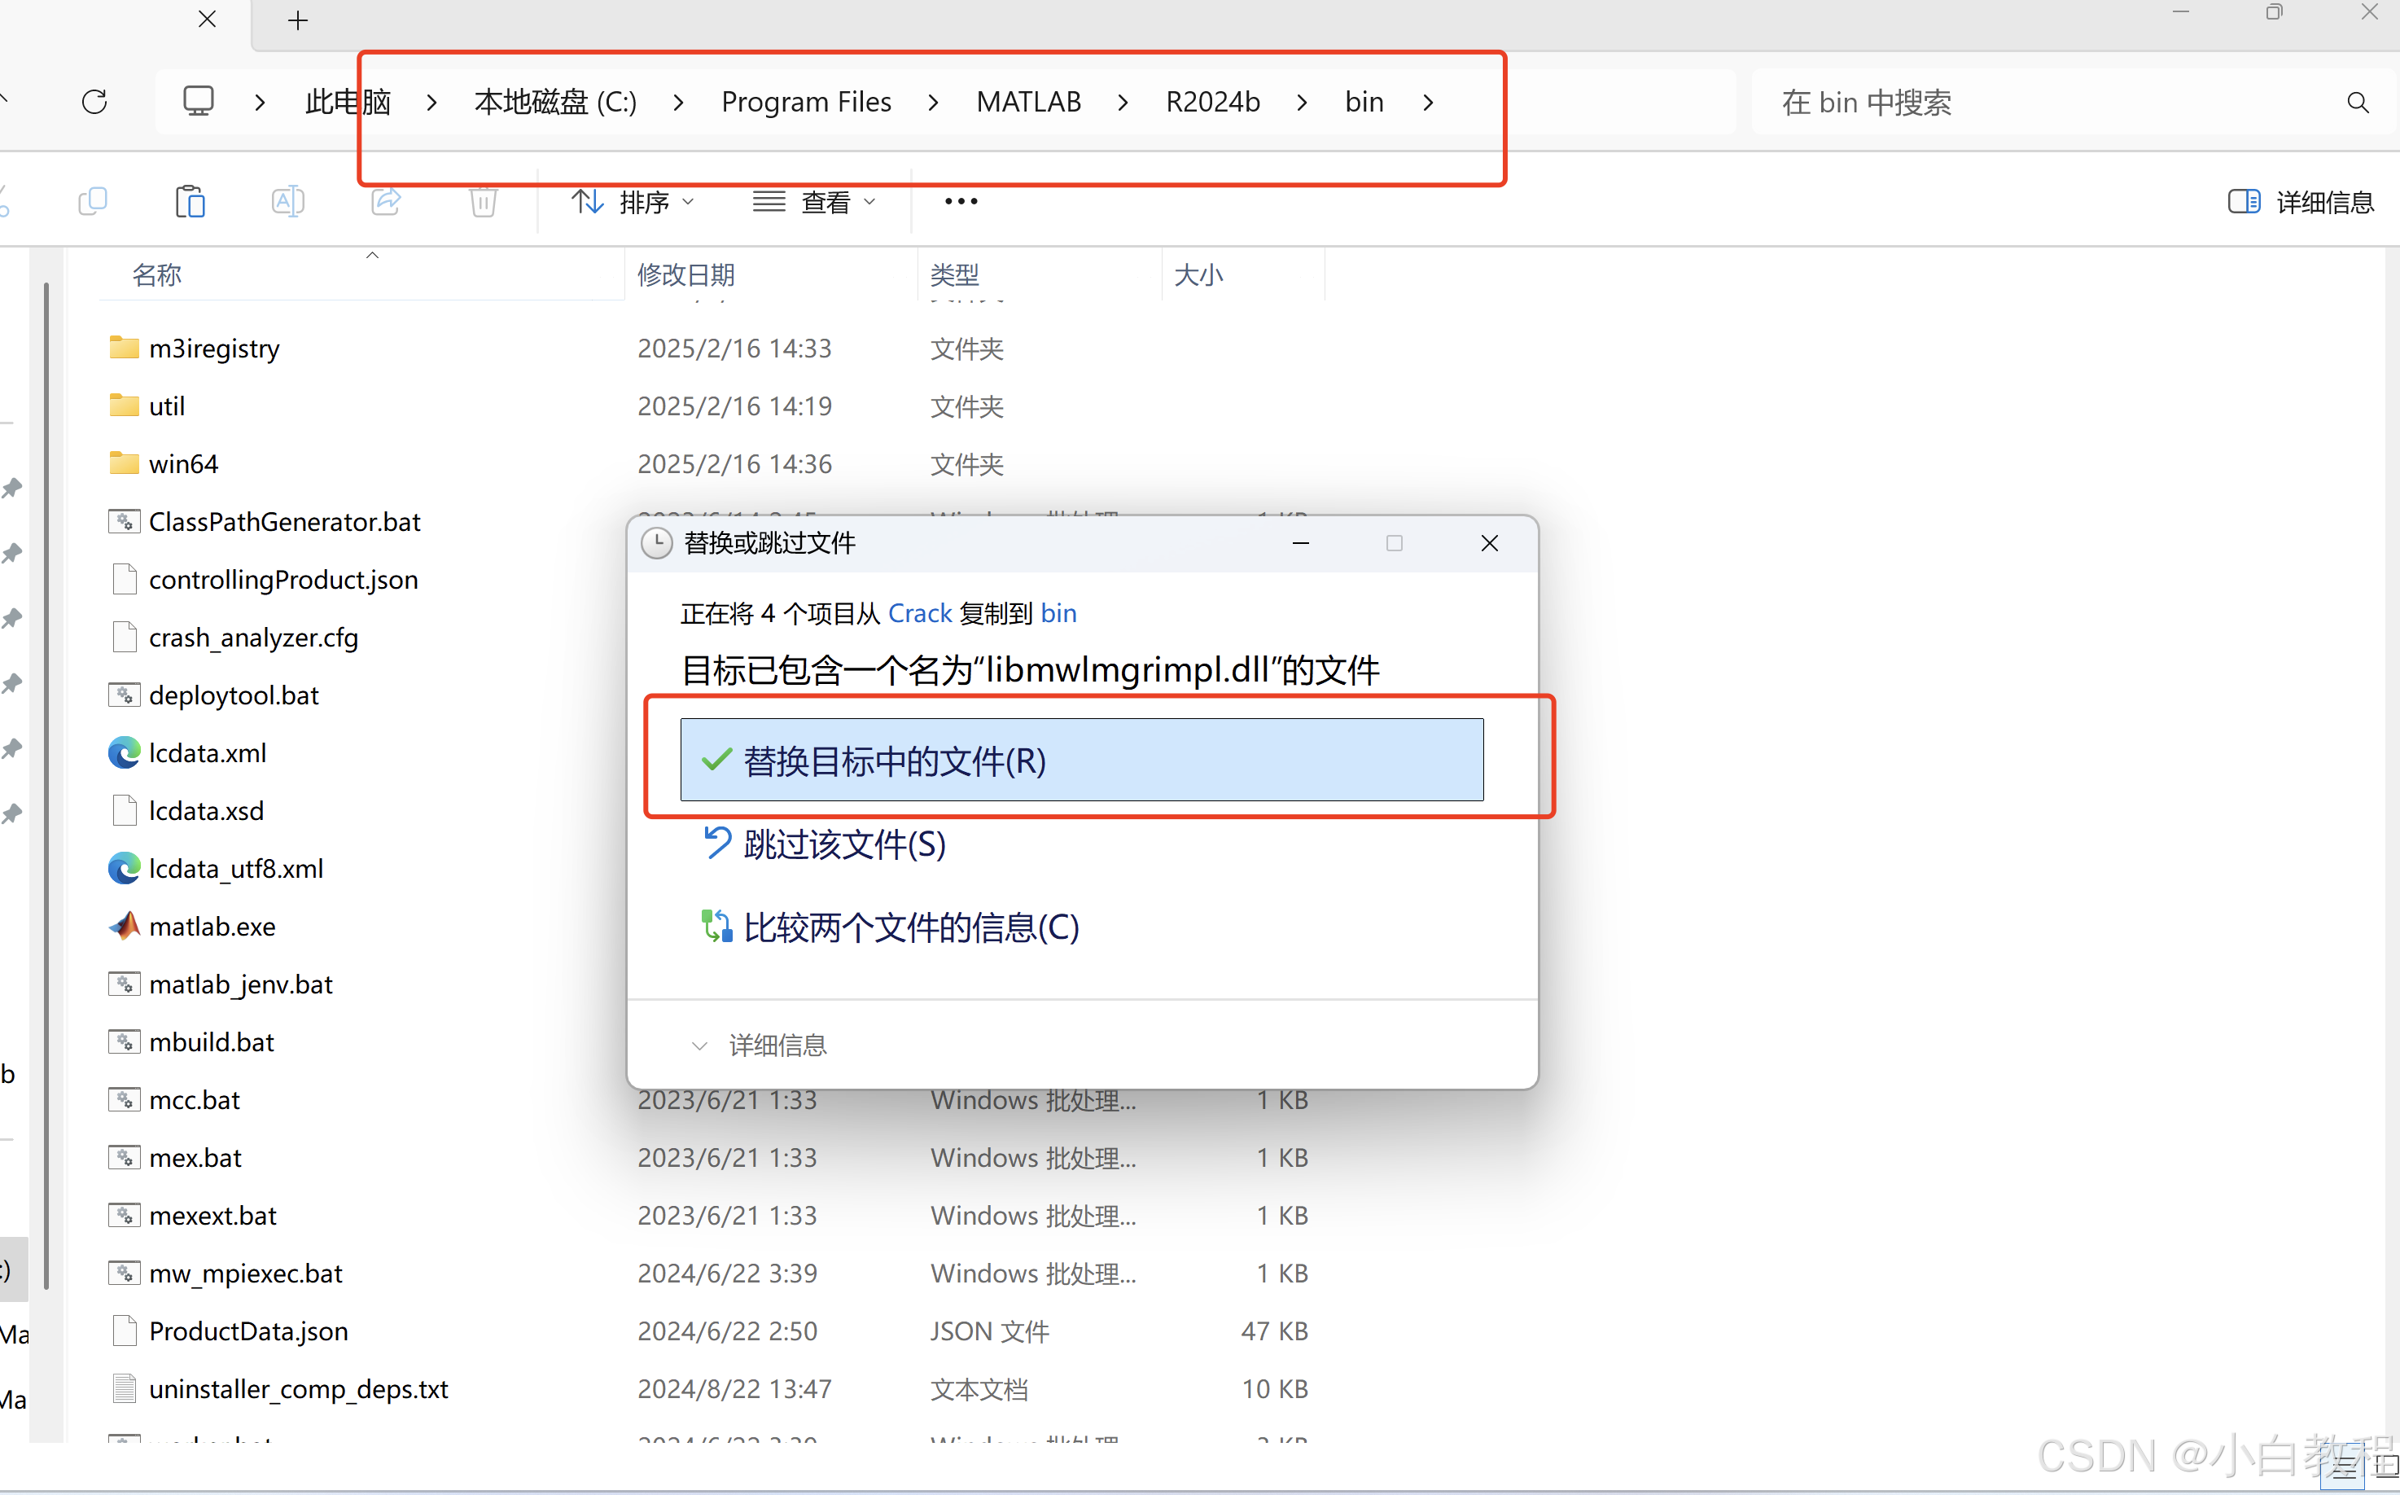Click the Share icon in toolbar
This screenshot has width=2400, height=1495.
(386, 202)
